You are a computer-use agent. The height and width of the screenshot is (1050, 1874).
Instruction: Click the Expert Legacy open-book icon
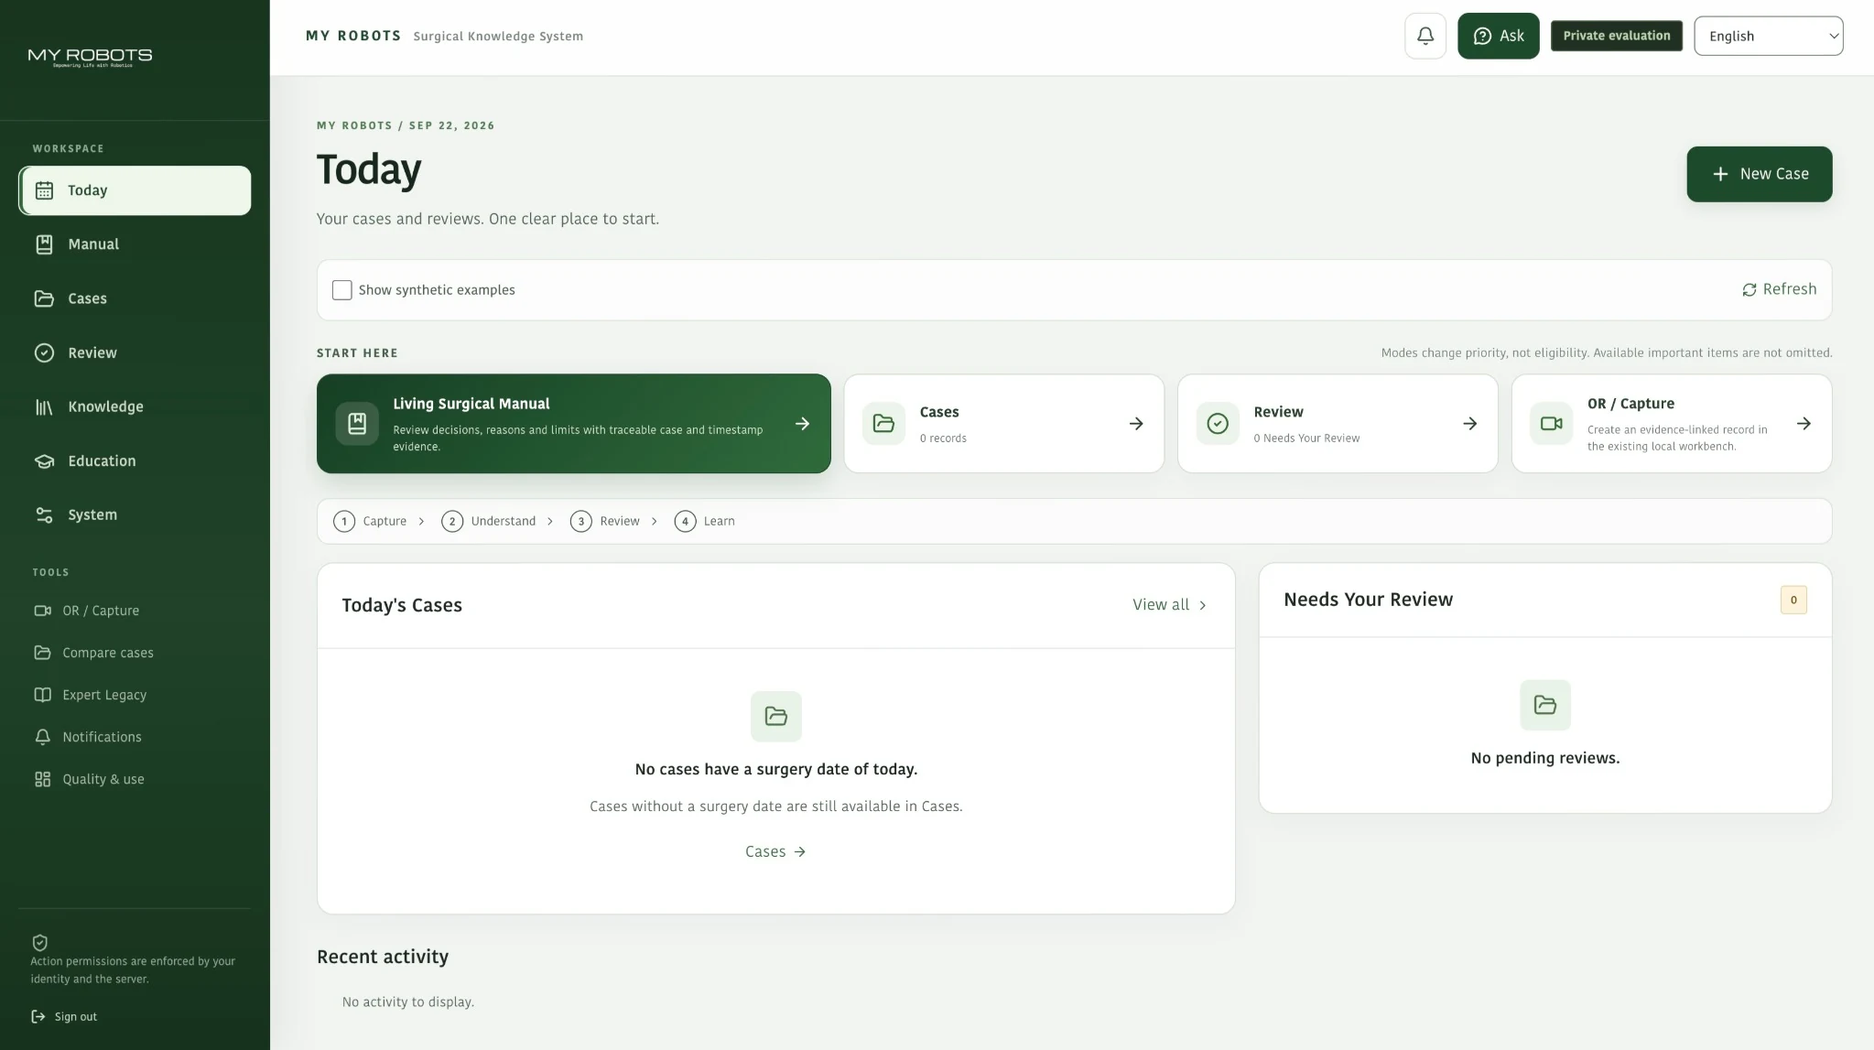pyautogui.click(x=43, y=695)
